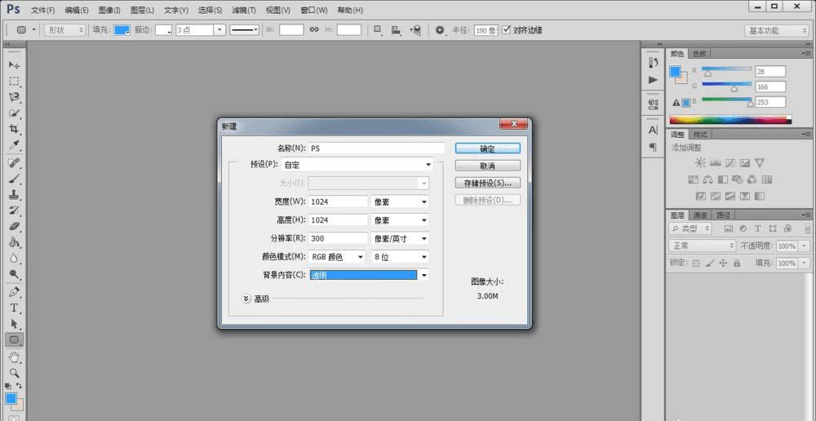
Task: Toggle the lock image pixels brush button
Action: (709, 264)
